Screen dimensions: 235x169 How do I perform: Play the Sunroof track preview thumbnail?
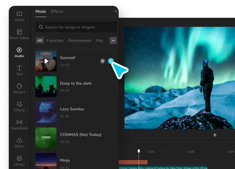pos(46,61)
